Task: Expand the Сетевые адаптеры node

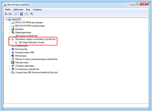Action: 10,66
